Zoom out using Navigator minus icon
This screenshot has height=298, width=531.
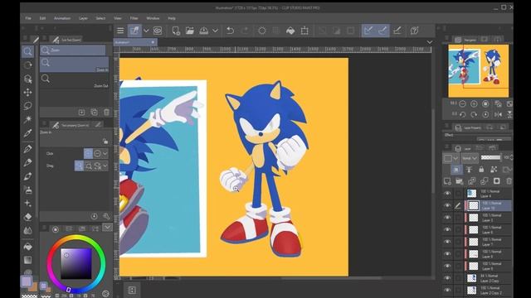[462, 103]
